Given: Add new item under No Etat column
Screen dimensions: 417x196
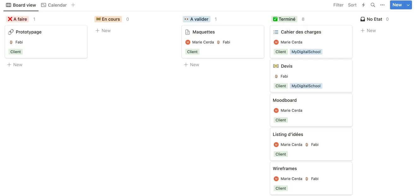Looking at the screenshot, I should [368, 31].
